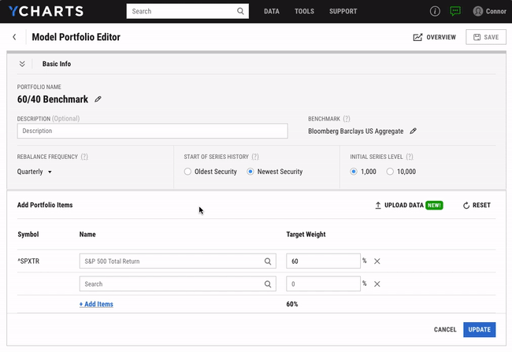Click the S&P 500 Total Return name field
This screenshot has width=512, height=352.
178,261
